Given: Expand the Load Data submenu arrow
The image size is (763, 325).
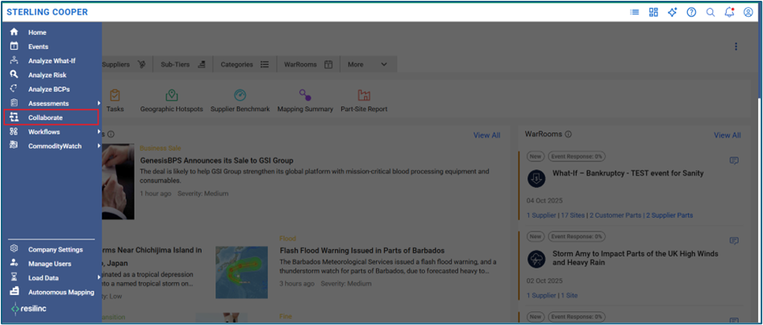Looking at the screenshot, I should [98, 277].
